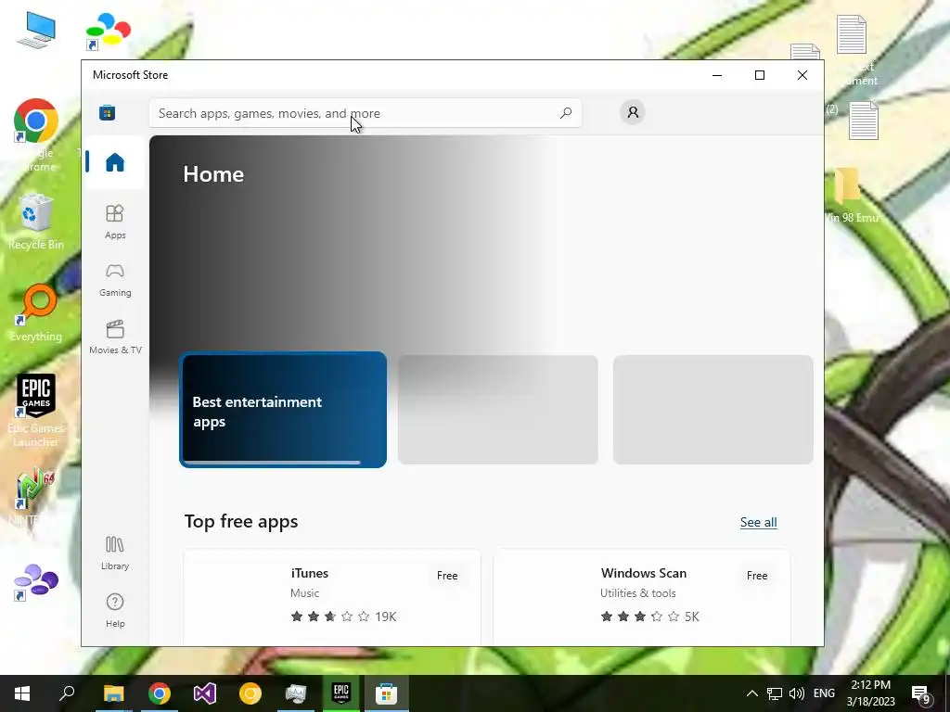The image size is (950, 712).
Task: Open Visual Studio from the taskbar
Action: (x=205, y=693)
